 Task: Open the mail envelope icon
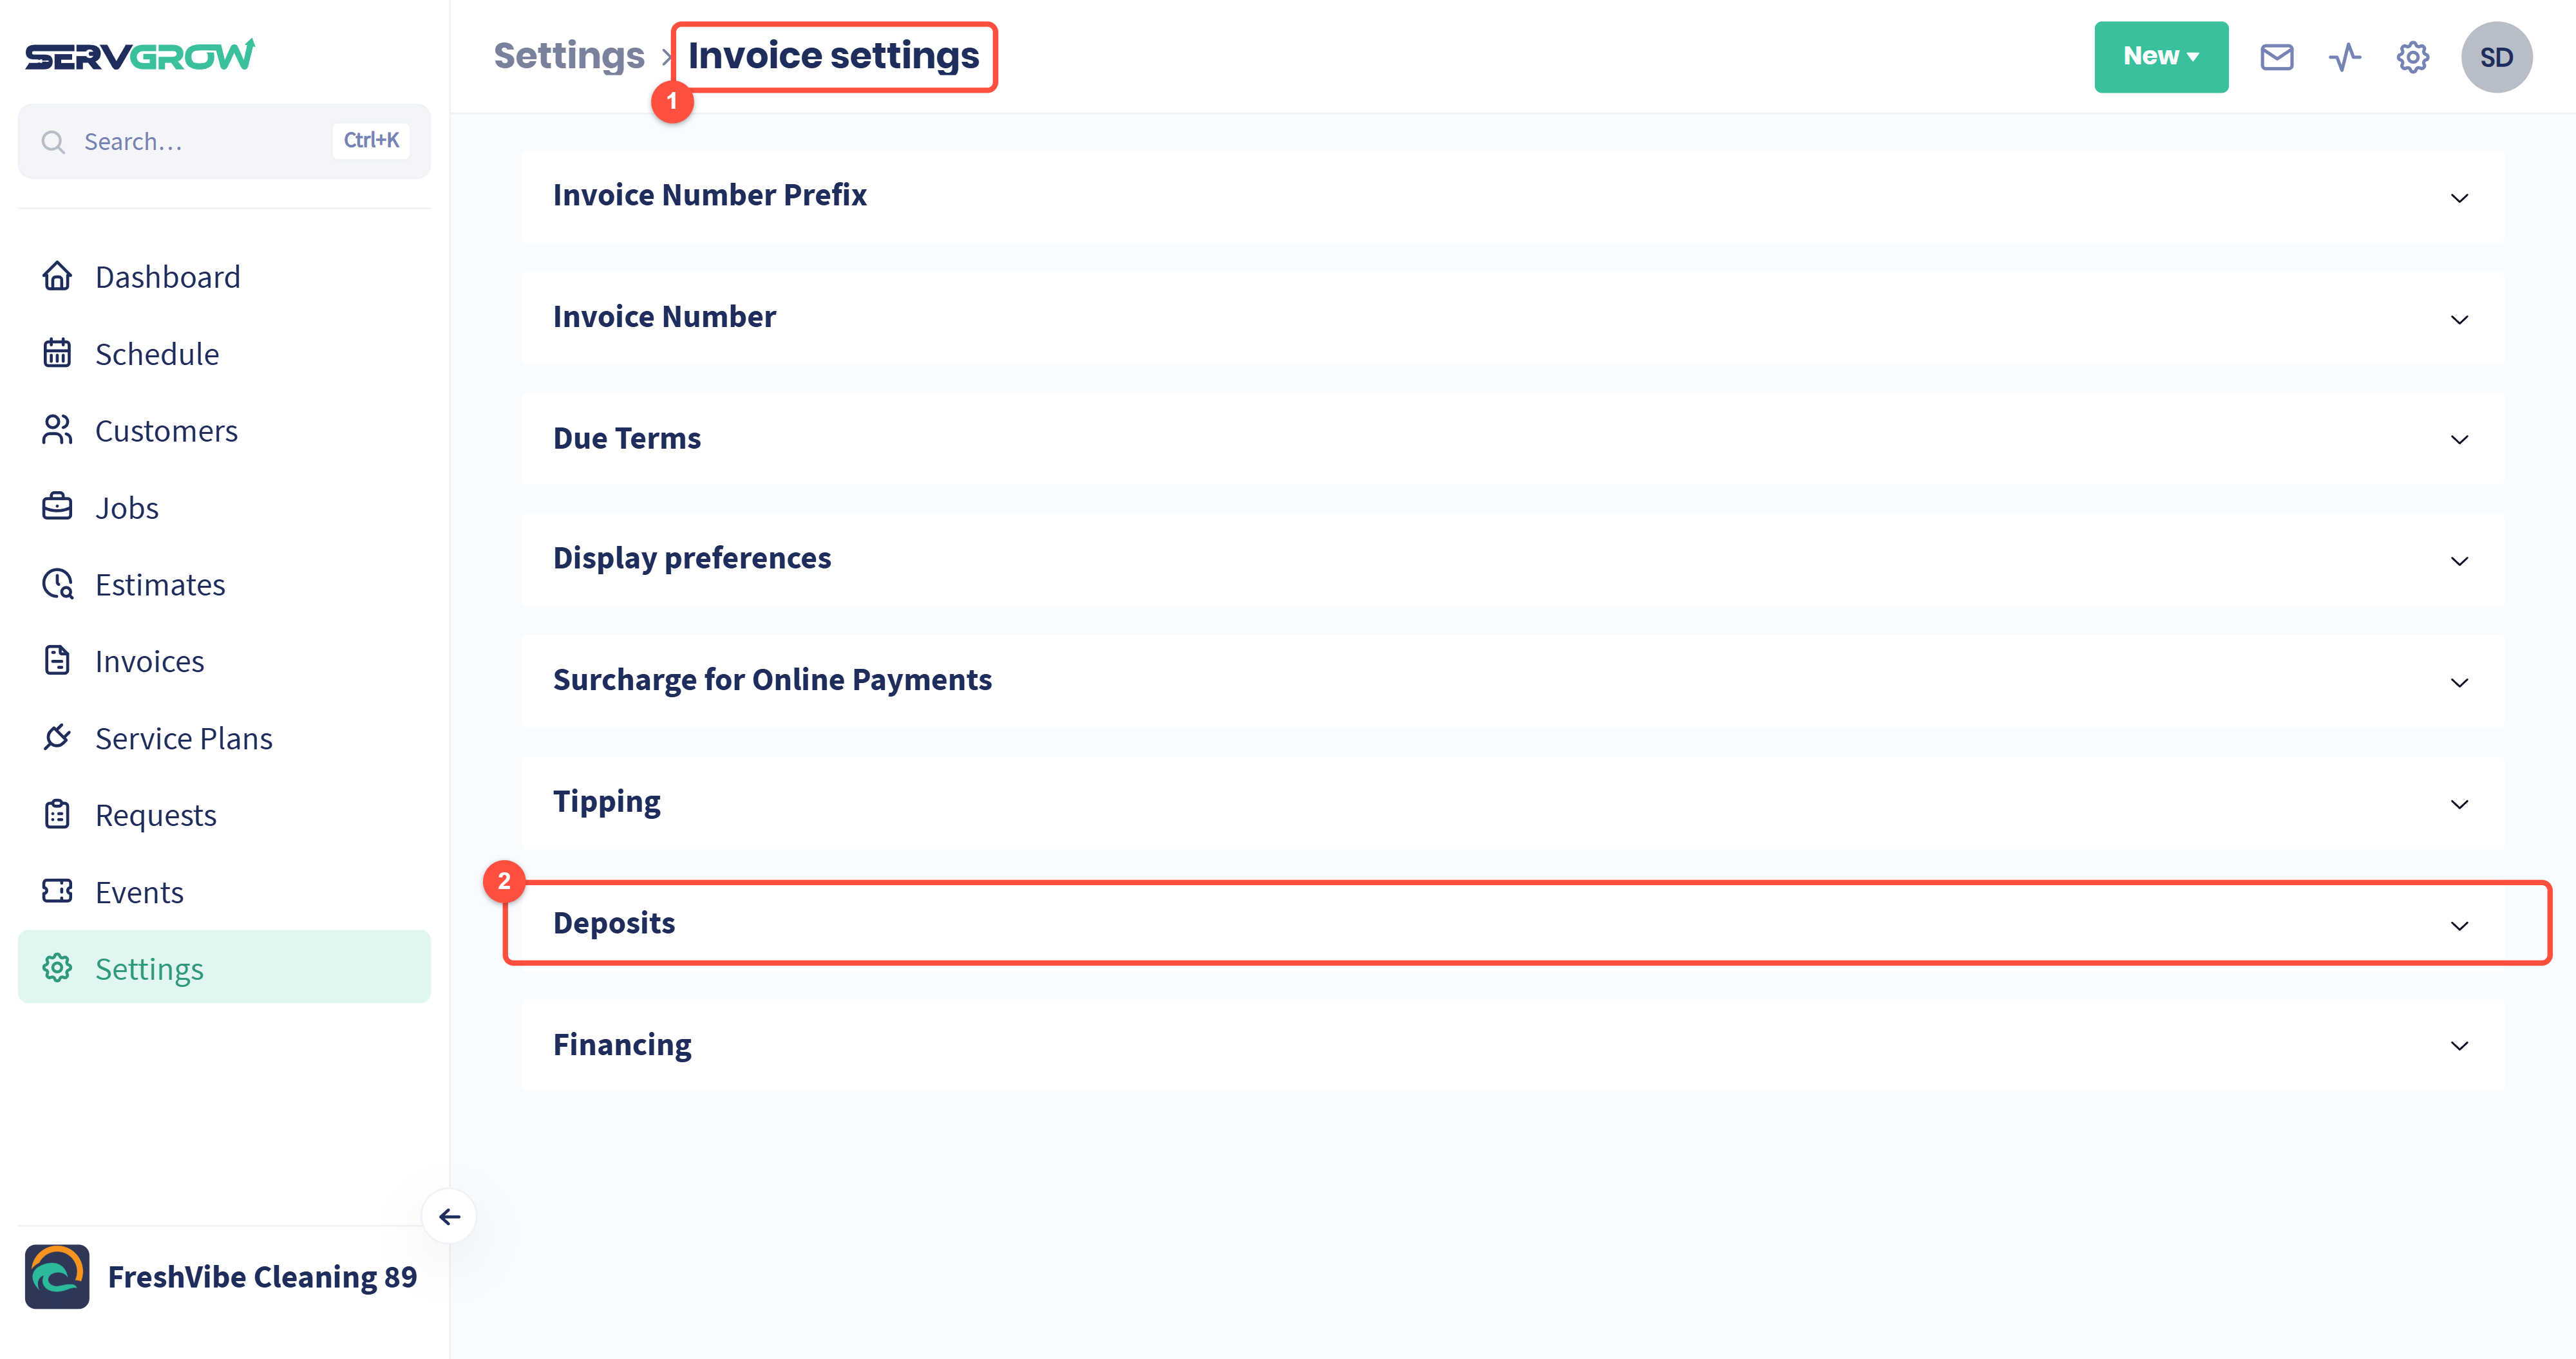(x=2276, y=57)
